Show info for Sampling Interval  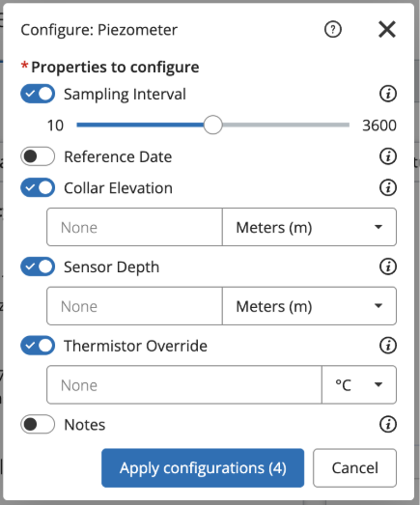tap(388, 94)
